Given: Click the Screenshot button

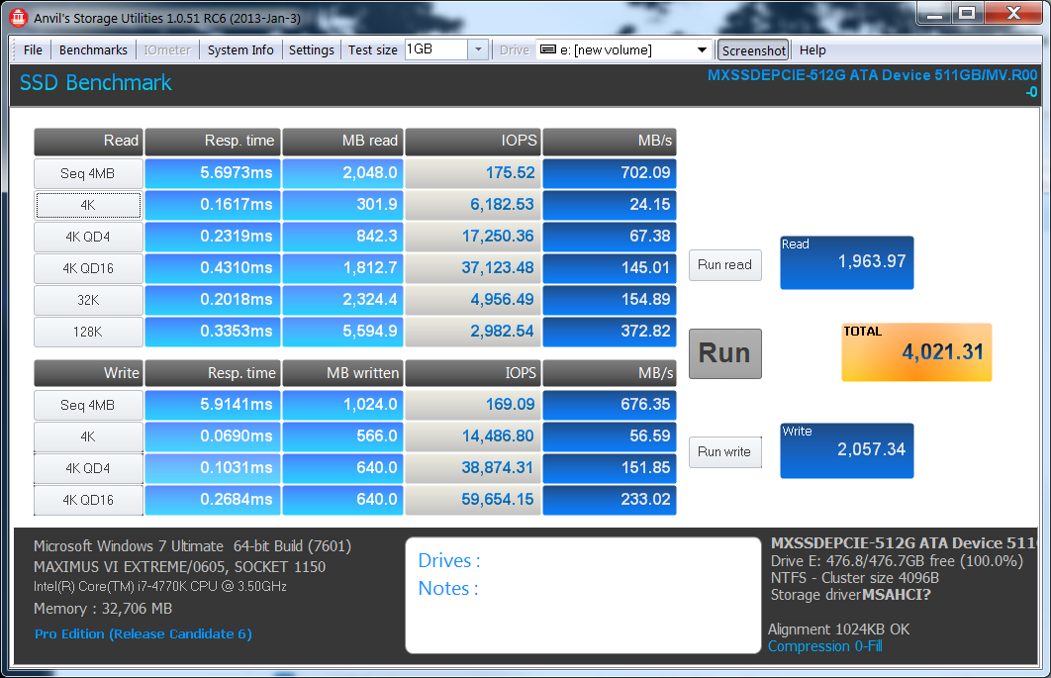Looking at the screenshot, I should pos(753,49).
